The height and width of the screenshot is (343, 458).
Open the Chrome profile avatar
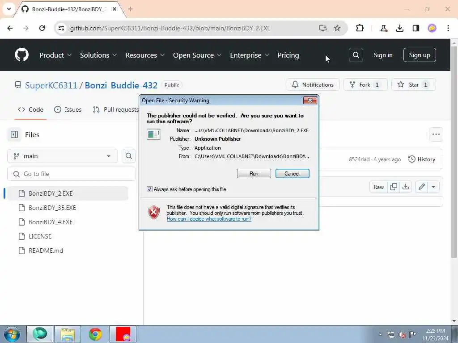(432, 28)
